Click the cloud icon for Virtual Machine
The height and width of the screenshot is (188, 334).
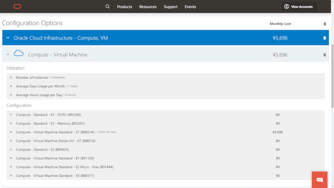(x=19, y=53)
